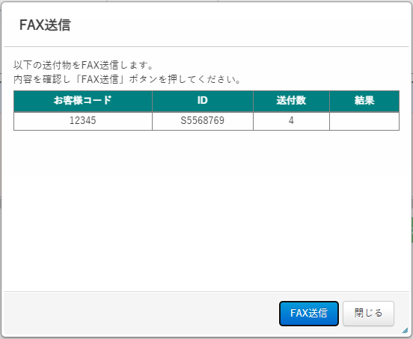Click the table border between 12345 and S5568769
The height and width of the screenshot is (339, 413).
pyautogui.click(x=152, y=121)
